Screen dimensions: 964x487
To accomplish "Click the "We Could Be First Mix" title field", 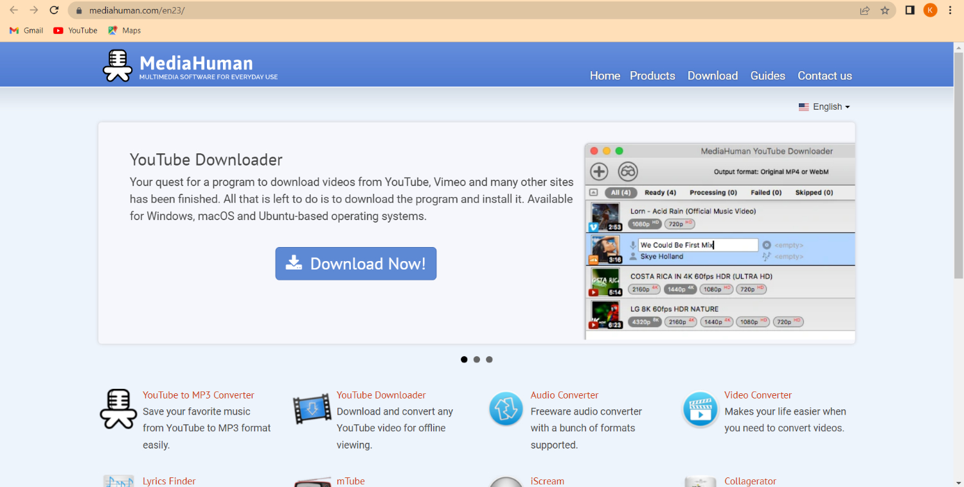I will click(698, 245).
